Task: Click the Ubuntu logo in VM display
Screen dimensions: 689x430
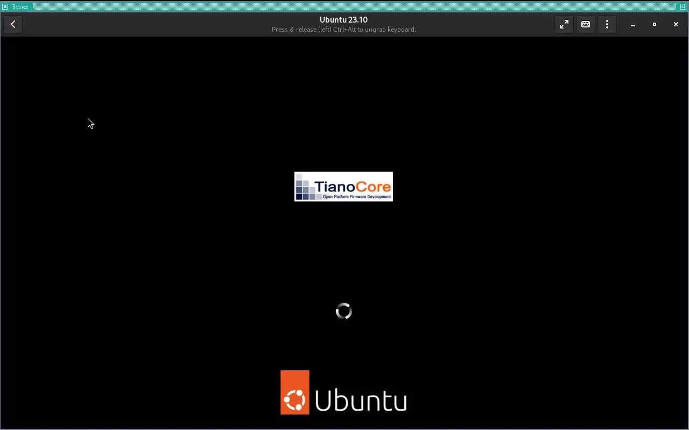Action: (343, 392)
